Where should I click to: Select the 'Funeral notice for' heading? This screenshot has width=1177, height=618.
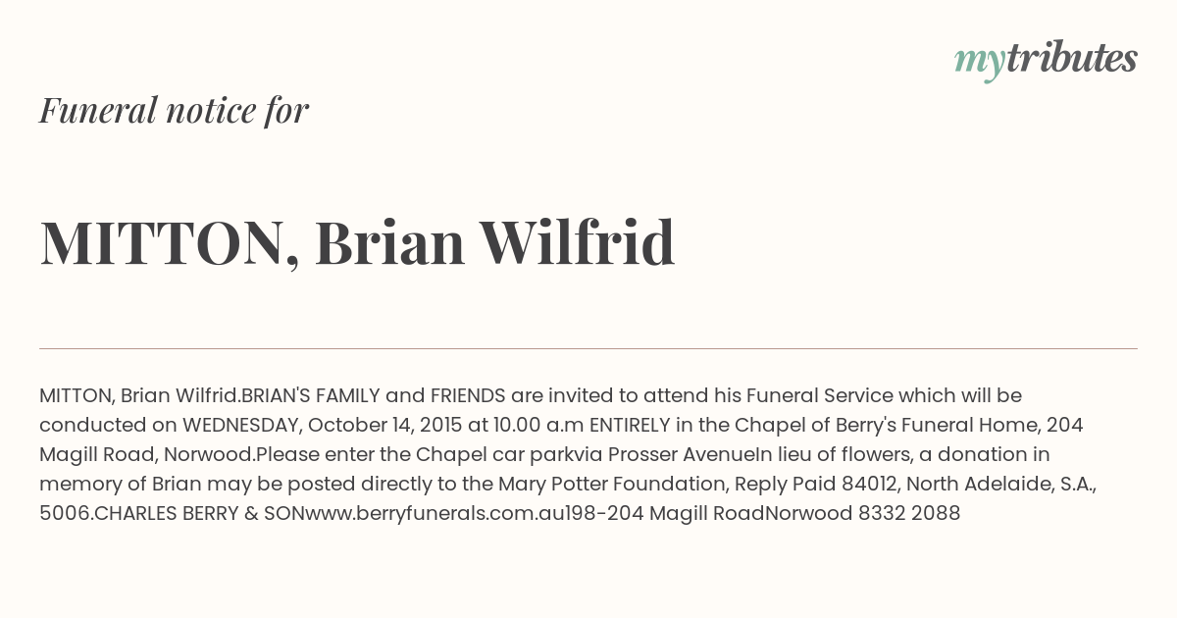[174, 110]
